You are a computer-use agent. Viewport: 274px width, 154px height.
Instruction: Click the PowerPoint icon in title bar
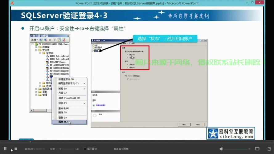12,3
